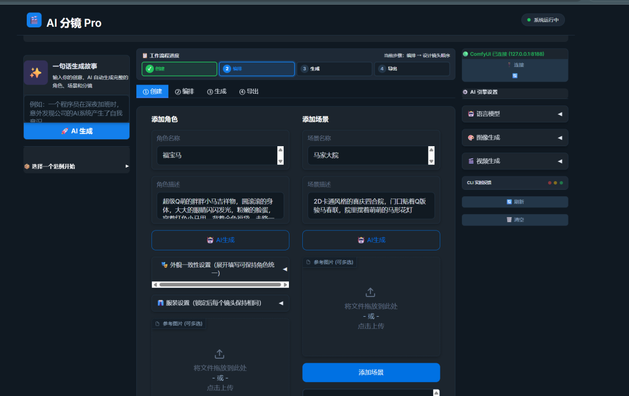Viewport: 629px width, 396px height.
Task: Click the gear icon beside AI 引擎设置
Action: tap(466, 93)
